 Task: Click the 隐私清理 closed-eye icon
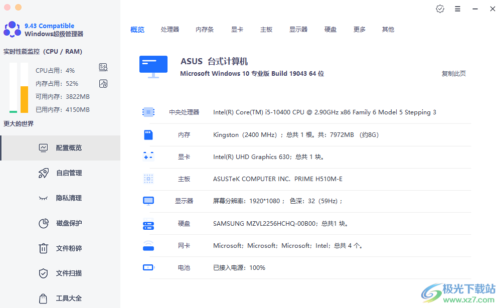(x=43, y=198)
